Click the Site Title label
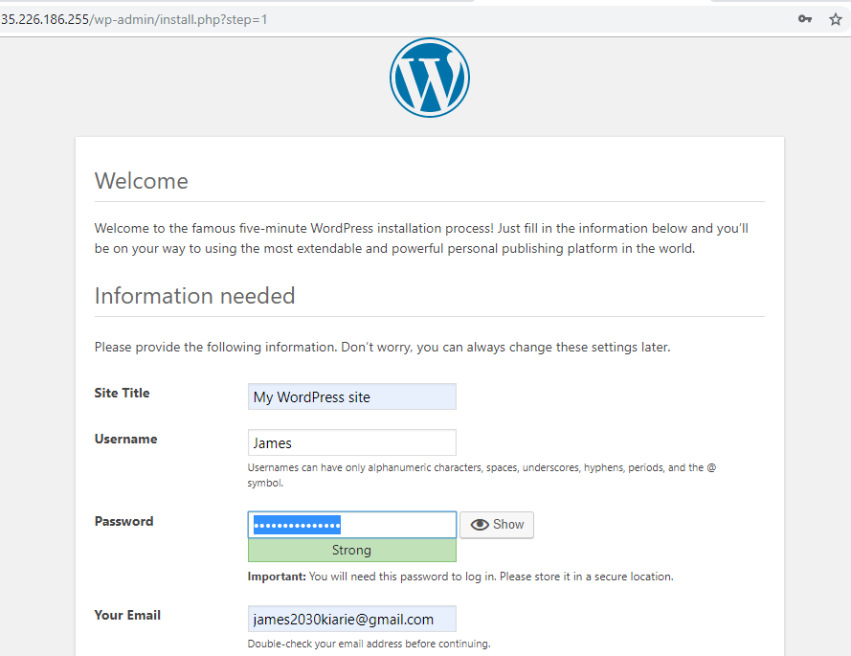 [x=122, y=394]
